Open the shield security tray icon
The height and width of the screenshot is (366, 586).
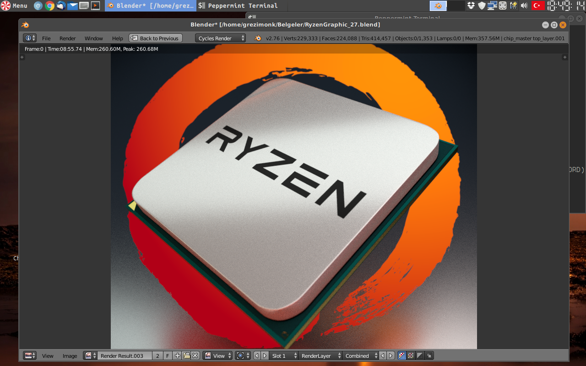482,5
